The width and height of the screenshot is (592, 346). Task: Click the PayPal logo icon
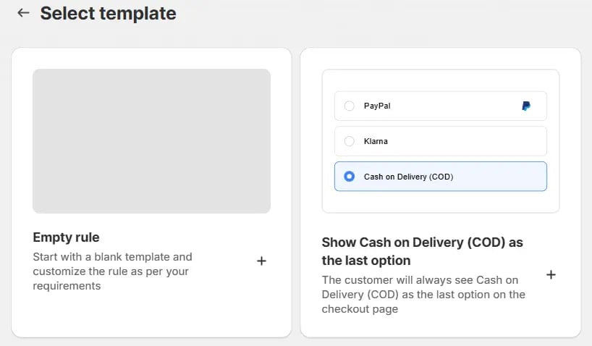tap(526, 106)
